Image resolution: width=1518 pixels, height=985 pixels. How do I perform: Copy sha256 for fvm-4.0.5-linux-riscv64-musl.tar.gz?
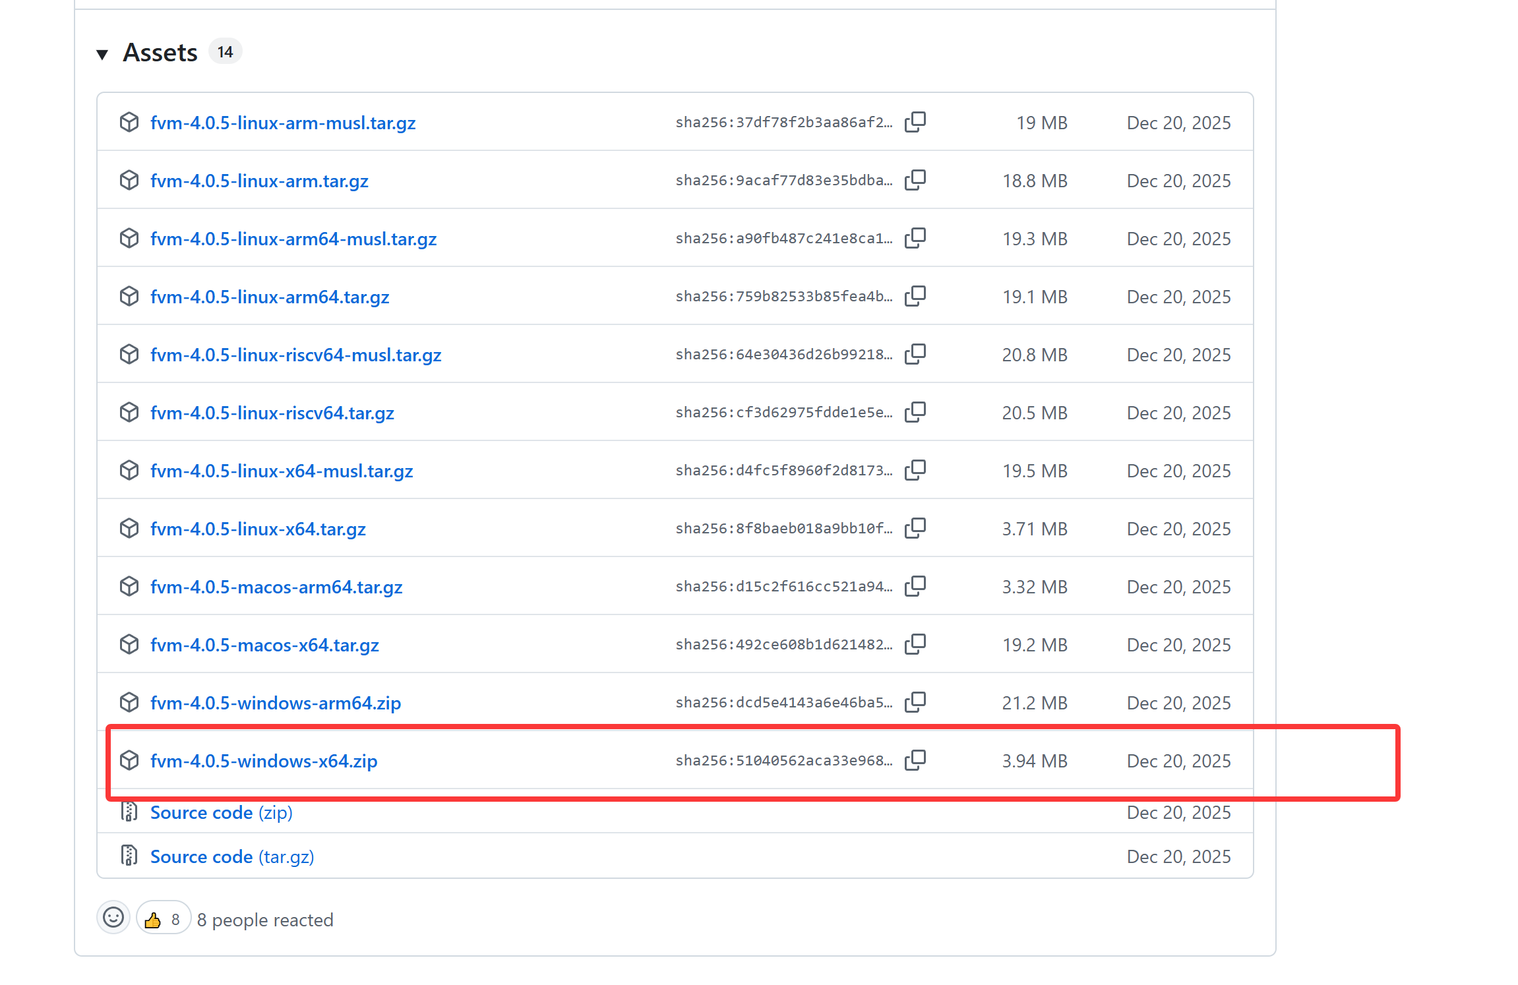click(915, 354)
